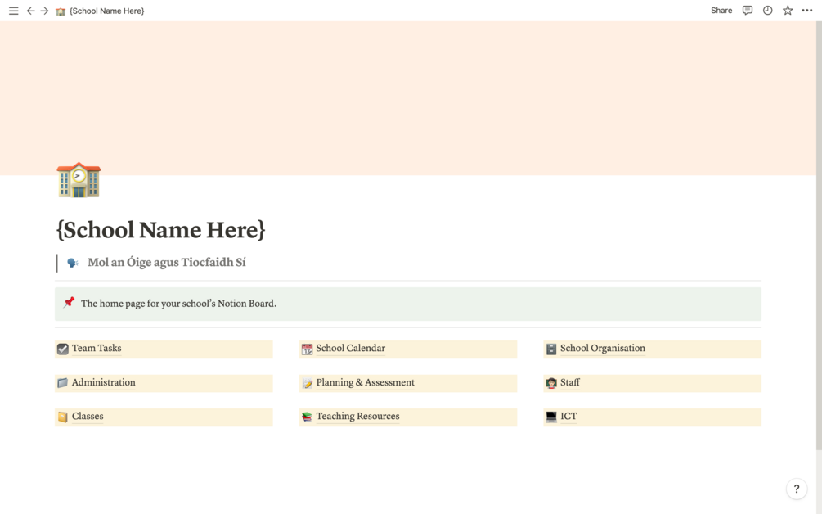Favorite the page using the star icon
Viewport: 822px width, 514px height.
click(787, 10)
